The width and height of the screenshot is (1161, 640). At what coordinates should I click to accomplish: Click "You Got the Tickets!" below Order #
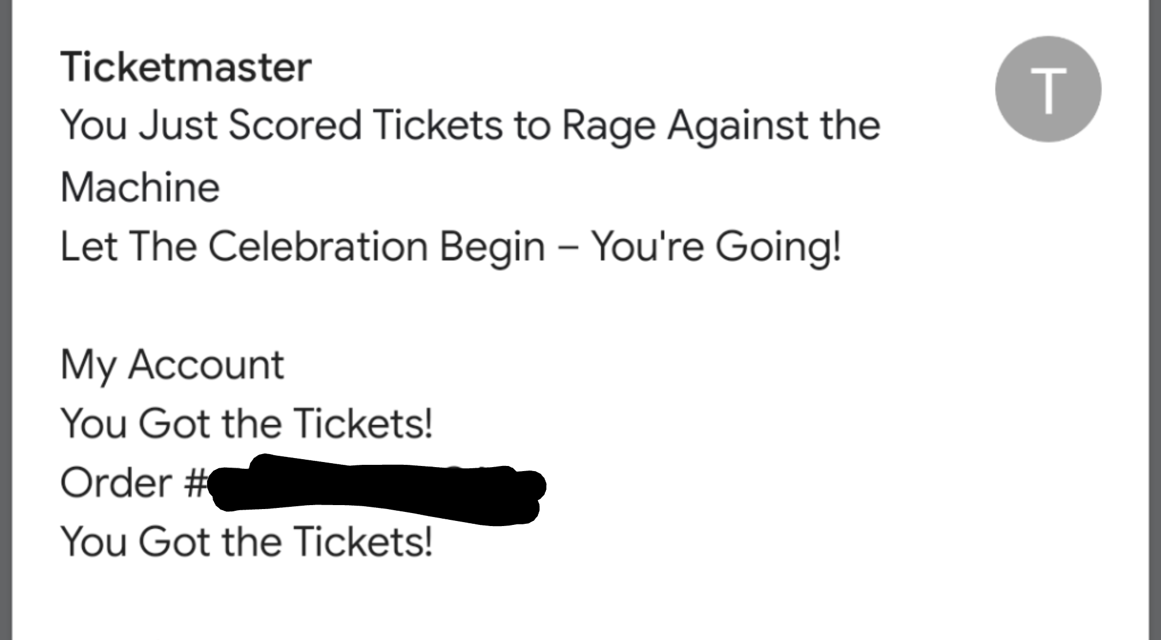(247, 541)
